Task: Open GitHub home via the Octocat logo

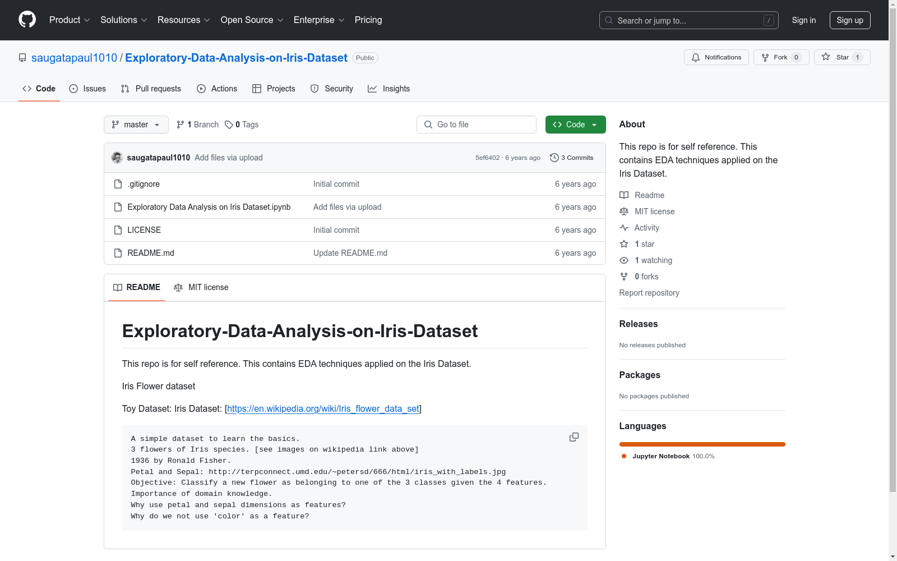Action: click(x=27, y=20)
